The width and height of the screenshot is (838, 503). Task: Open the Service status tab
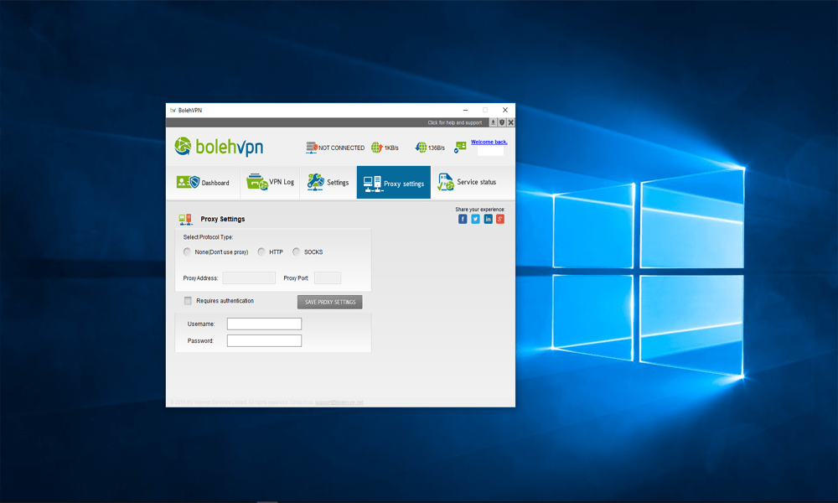(467, 183)
